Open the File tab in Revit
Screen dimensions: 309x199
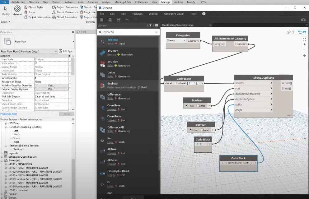click(5, 2)
